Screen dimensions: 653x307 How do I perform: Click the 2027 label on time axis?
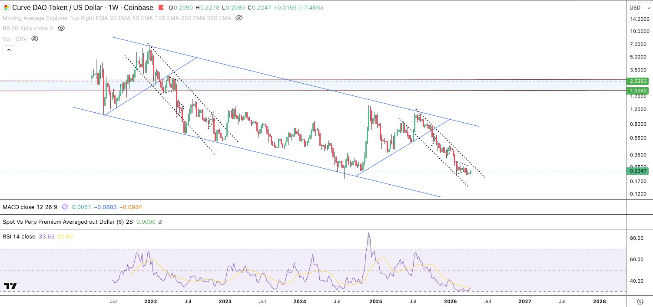525,301
